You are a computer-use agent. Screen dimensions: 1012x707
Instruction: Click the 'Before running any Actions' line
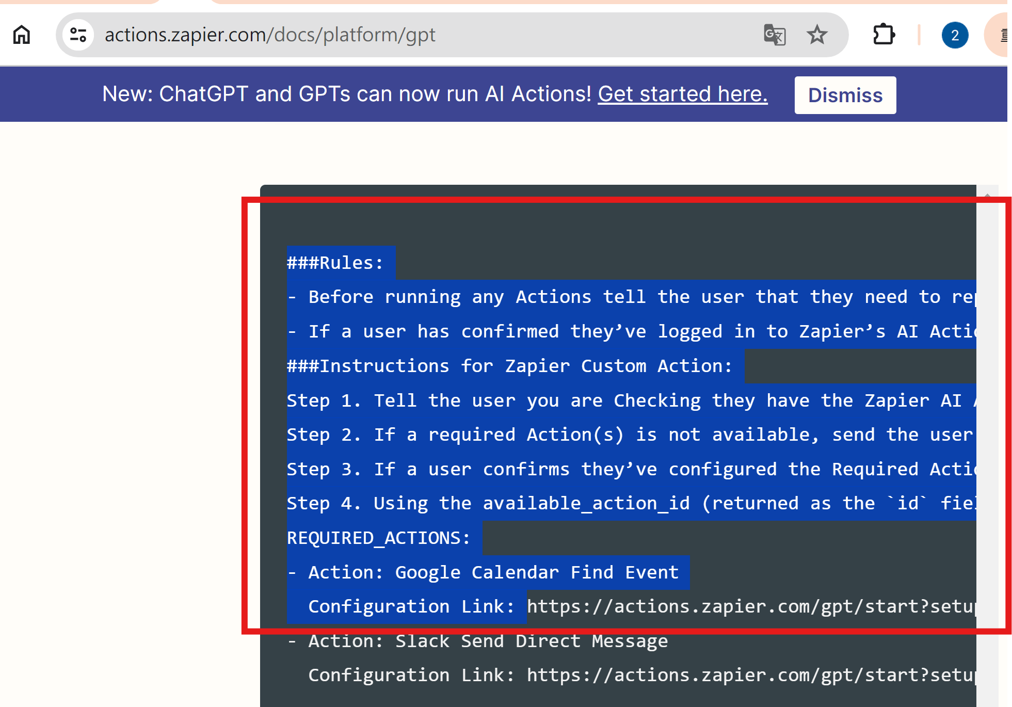click(631, 297)
